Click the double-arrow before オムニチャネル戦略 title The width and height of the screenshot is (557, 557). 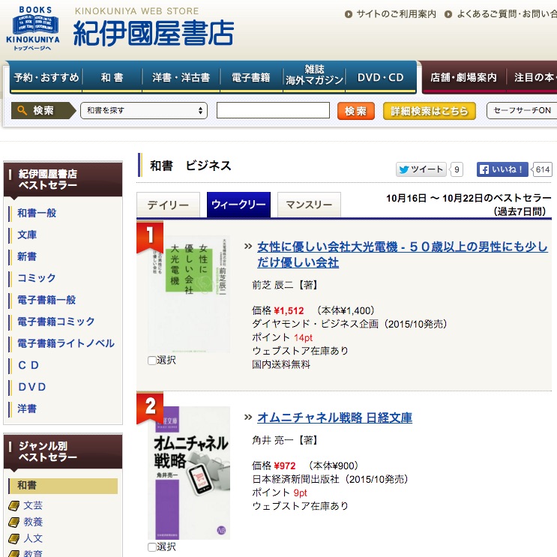248,417
